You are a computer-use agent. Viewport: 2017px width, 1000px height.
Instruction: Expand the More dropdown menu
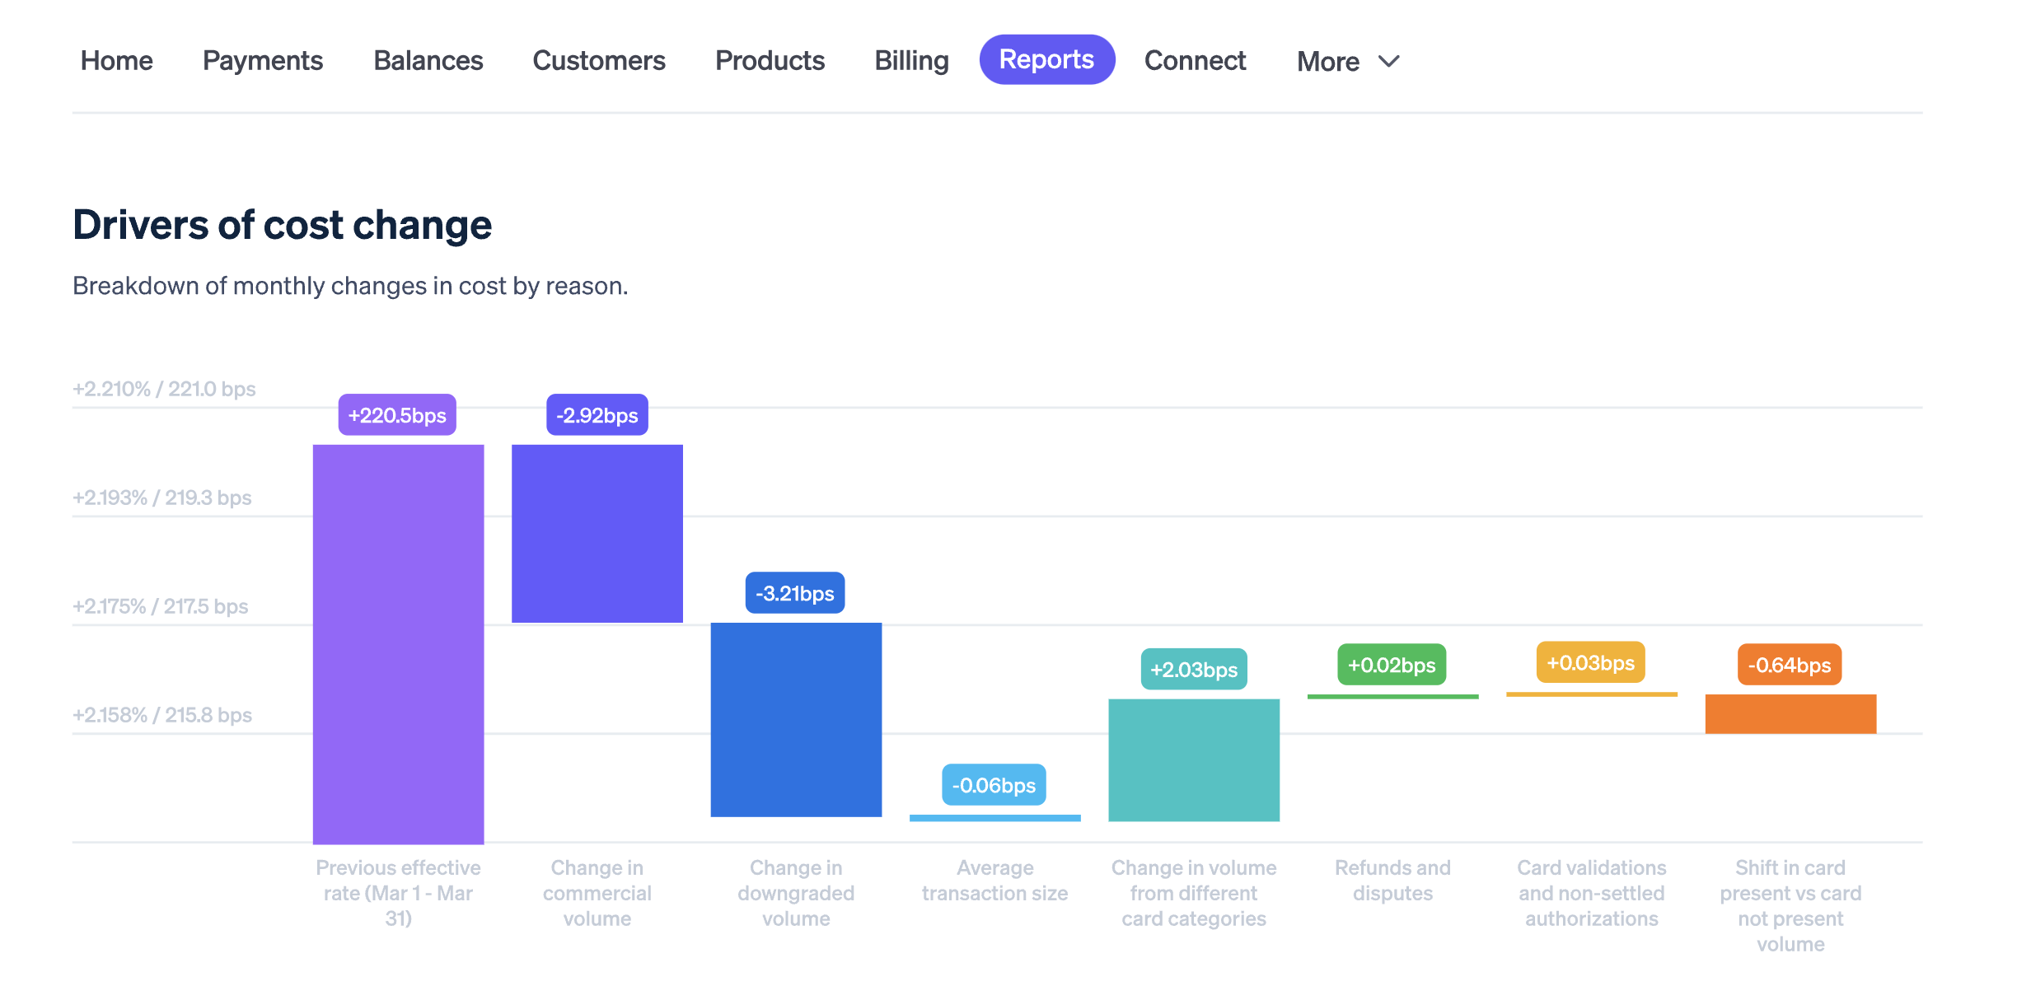[x=1345, y=60]
